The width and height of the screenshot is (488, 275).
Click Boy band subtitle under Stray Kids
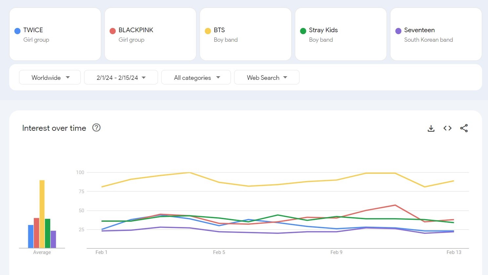tap(321, 40)
